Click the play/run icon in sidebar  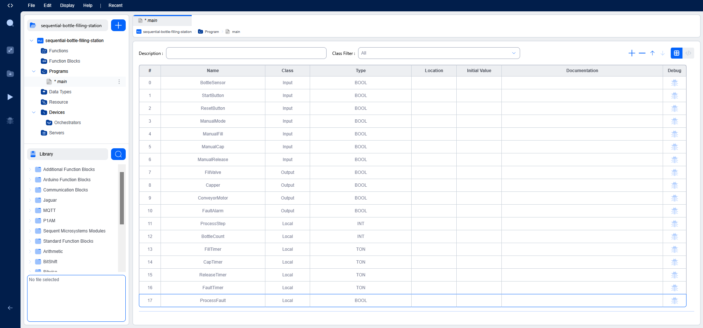tap(10, 97)
